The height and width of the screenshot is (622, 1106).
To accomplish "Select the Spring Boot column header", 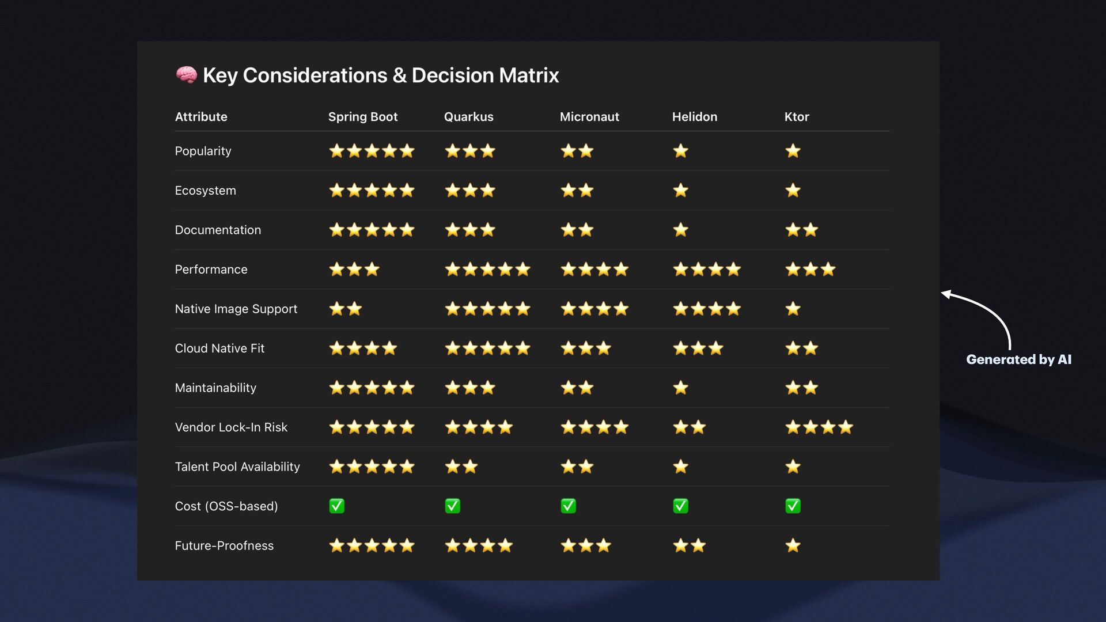I will [363, 117].
